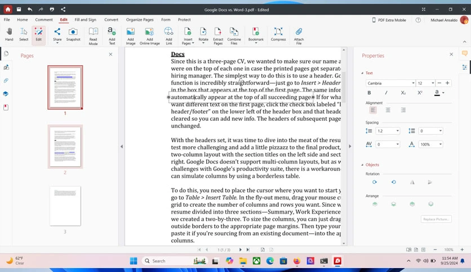
Task: Toggle Superscript formatting
Action: click(420, 93)
